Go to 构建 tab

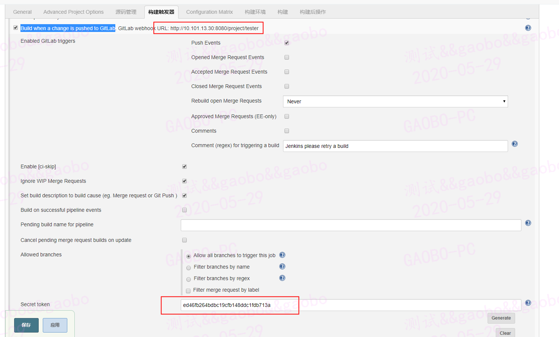[x=283, y=12]
